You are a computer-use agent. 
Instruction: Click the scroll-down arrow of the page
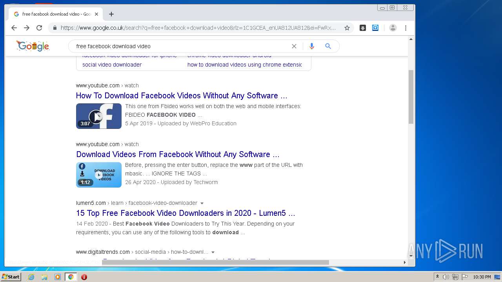[411, 256]
